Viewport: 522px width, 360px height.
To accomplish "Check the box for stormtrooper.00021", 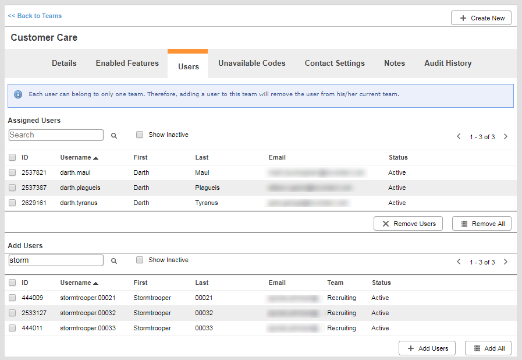I will point(12,298).
